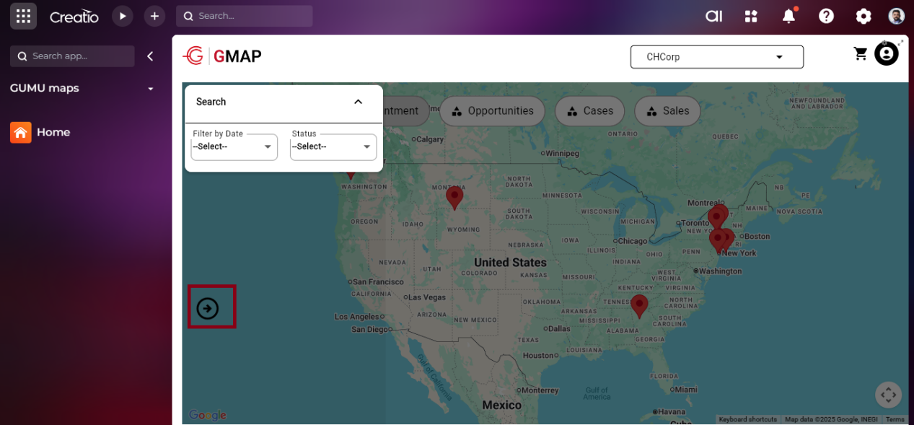Viewport: 914px width, 425px height.
Task: Select the Sales map chip
Action: click(667, 111)
